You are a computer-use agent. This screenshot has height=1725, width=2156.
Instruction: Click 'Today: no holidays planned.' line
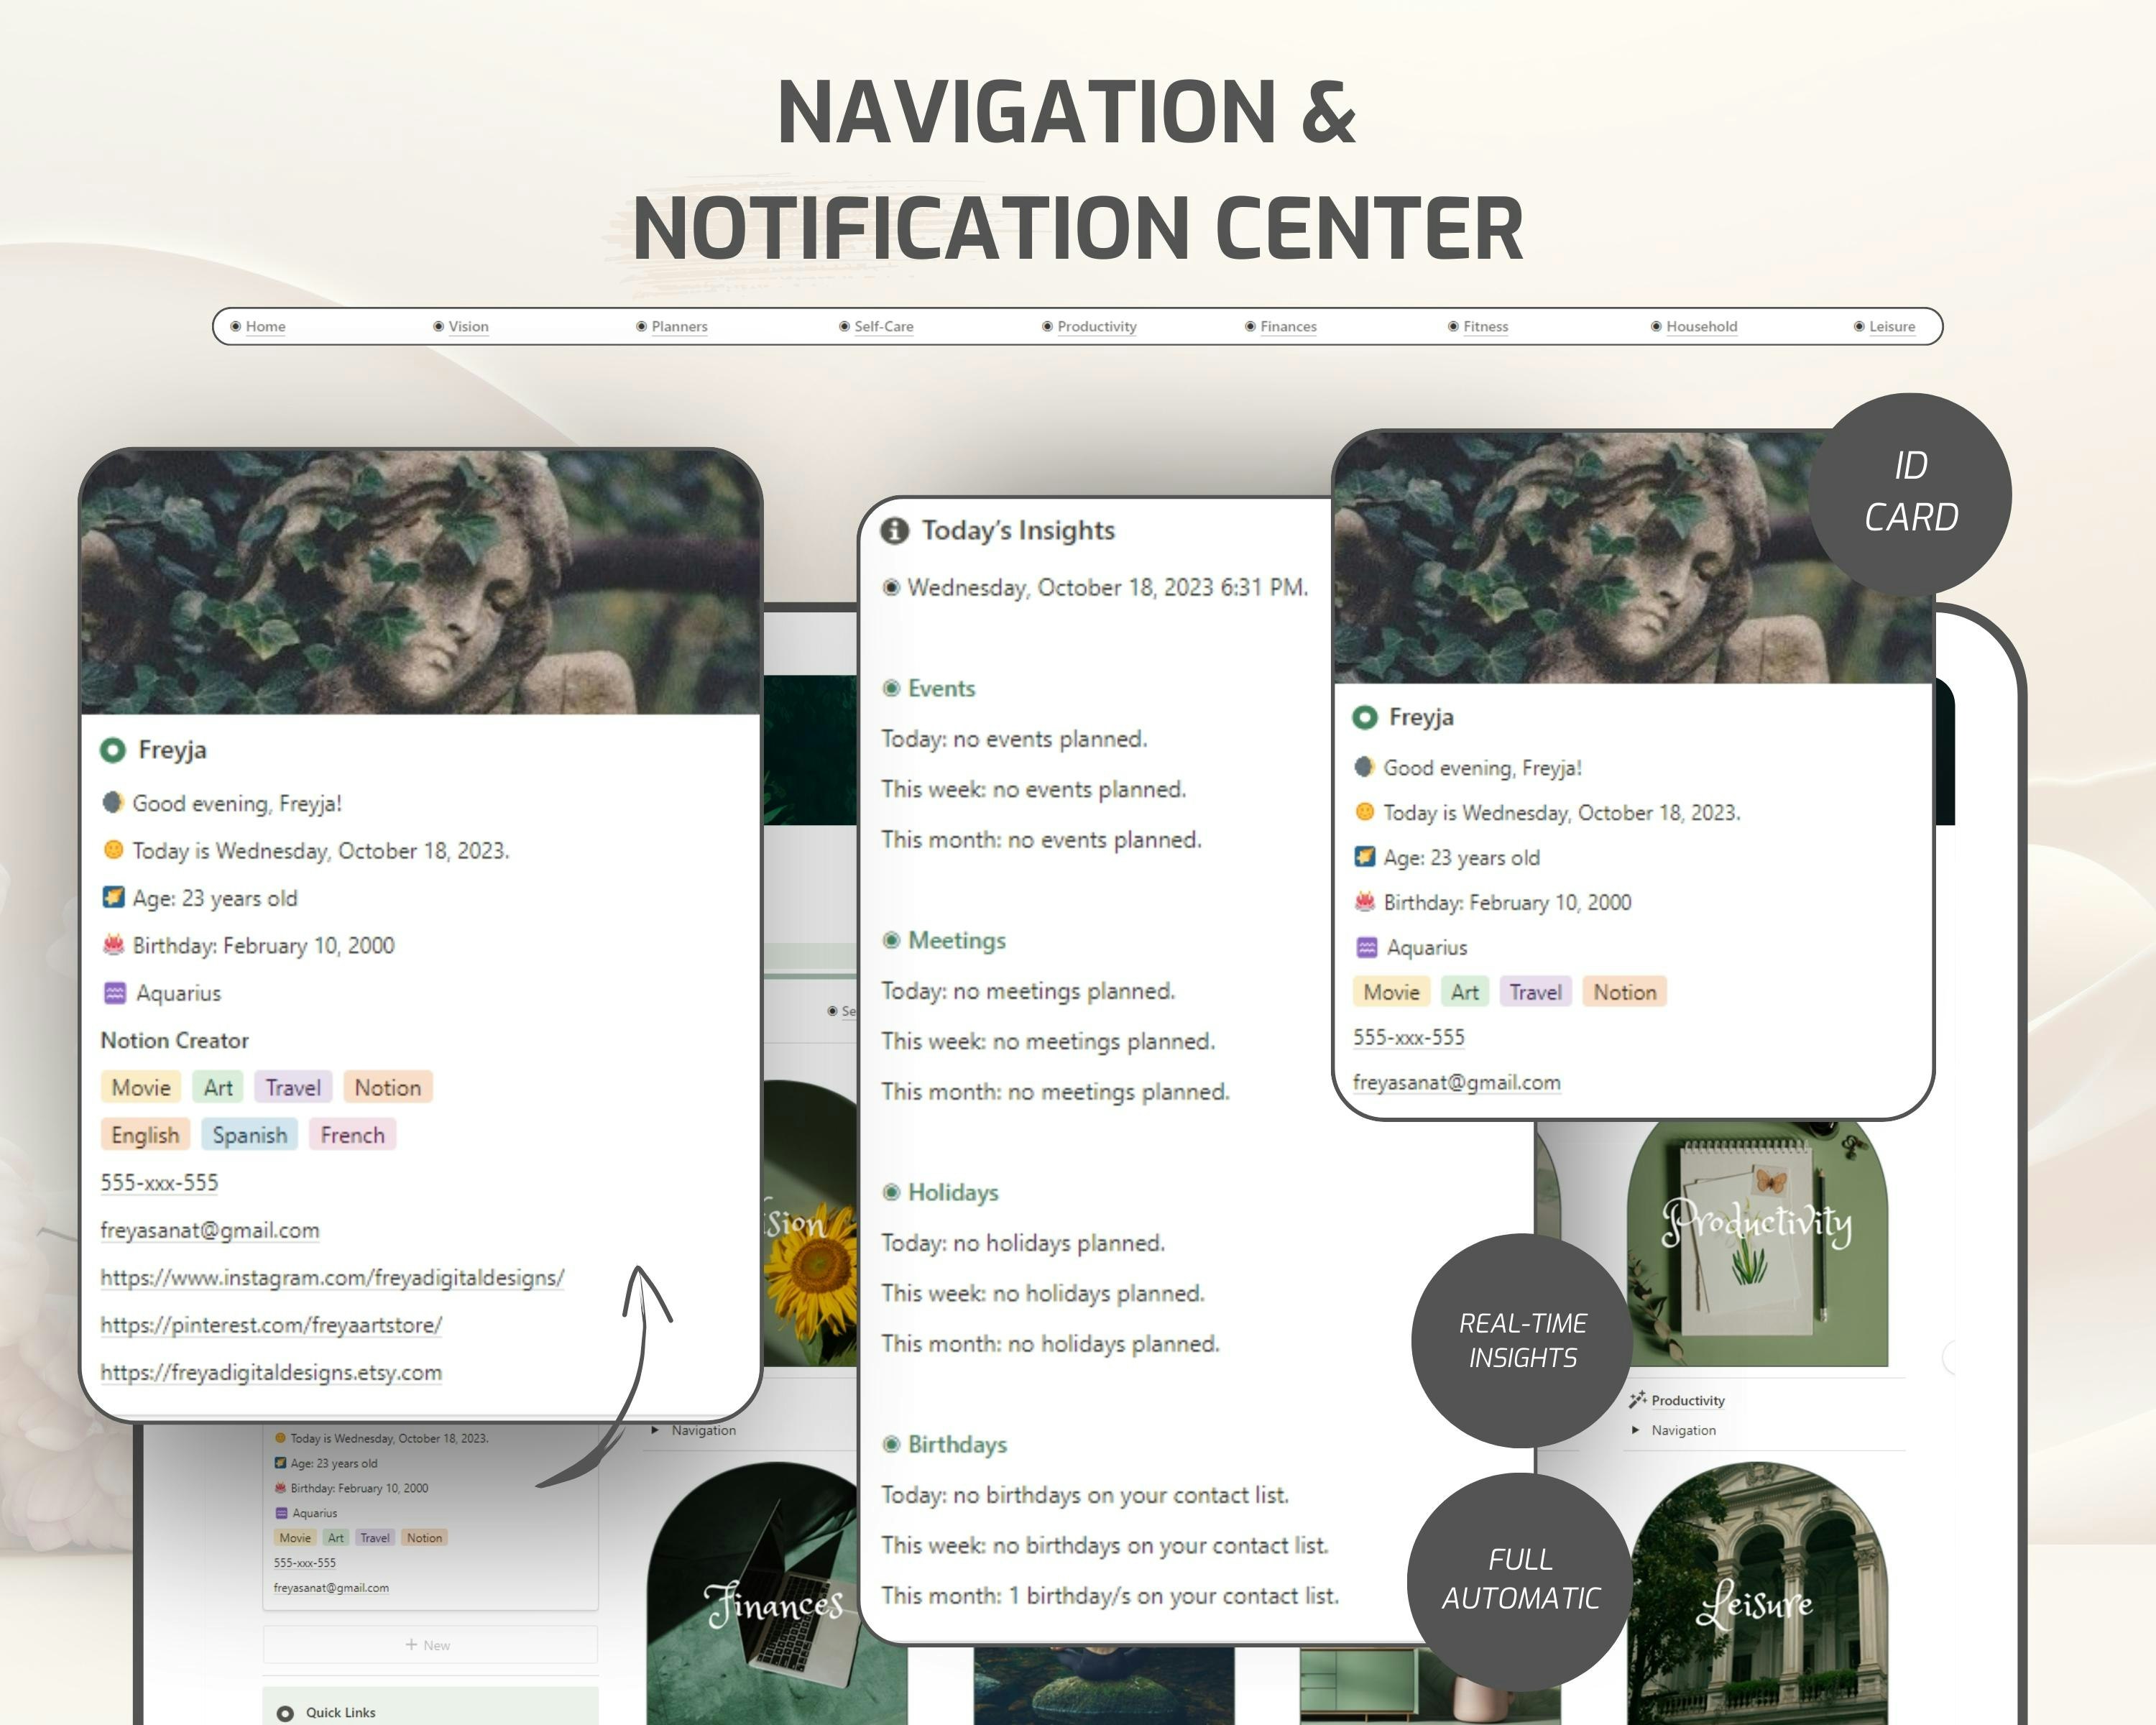[x=1023, y=1243]
